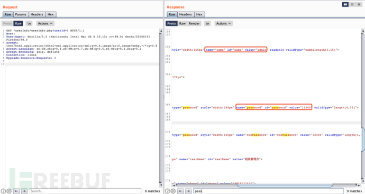
Task: Switch Response view to Raw
Action: (x=182, y=23)
